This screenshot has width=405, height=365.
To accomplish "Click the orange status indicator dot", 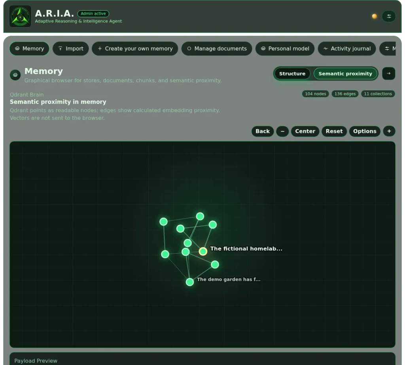I will (x=374, y=17).
